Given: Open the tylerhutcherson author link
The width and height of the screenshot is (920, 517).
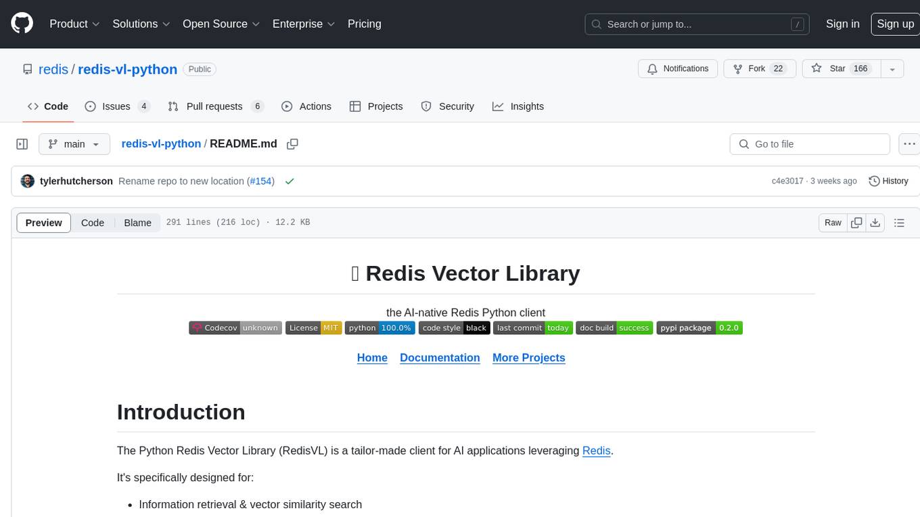Looking at the screenshot, I should coord(76,181).
